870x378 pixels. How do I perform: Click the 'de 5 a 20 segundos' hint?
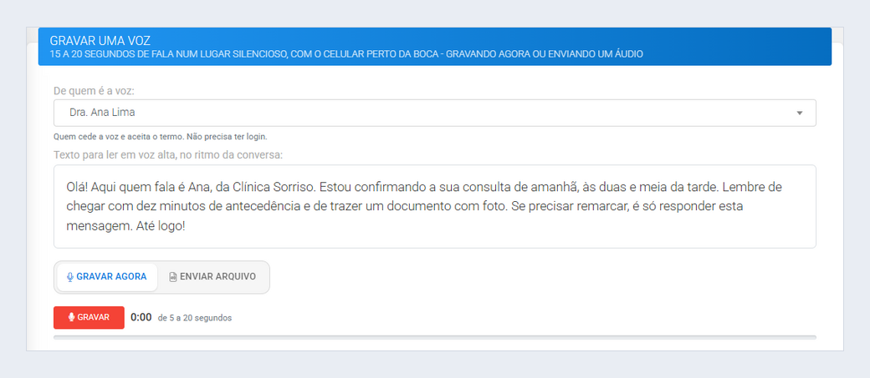click(195, 318)
